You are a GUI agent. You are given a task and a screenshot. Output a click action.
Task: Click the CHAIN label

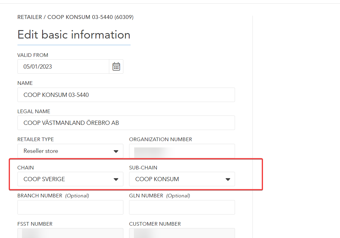[26, 168]
